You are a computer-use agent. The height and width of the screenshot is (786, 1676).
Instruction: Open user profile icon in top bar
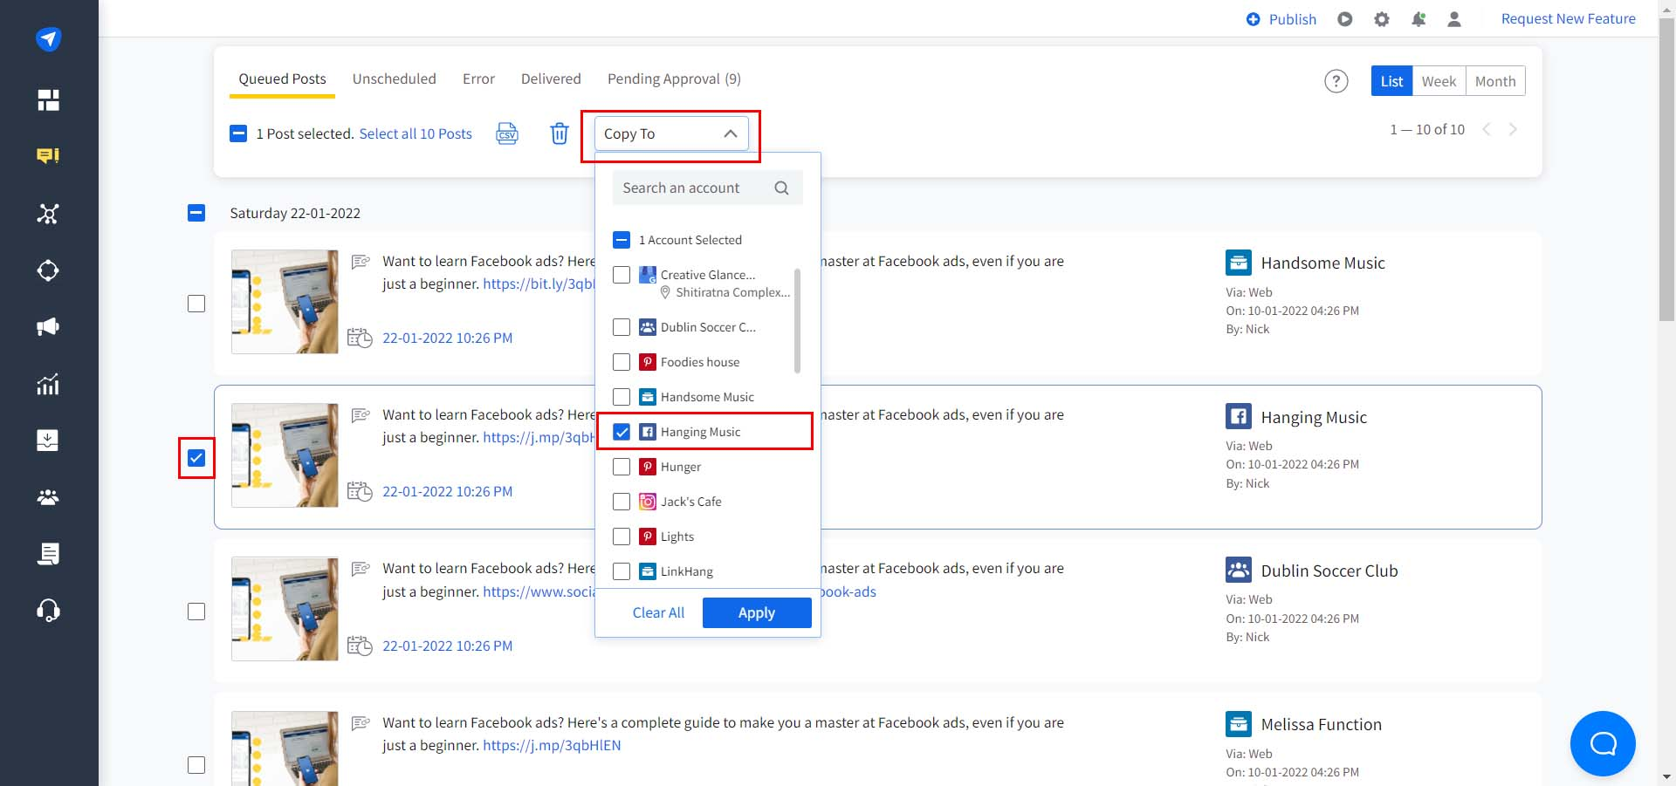1454,19
